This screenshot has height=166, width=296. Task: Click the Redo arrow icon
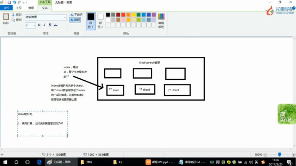coord(19,2)
